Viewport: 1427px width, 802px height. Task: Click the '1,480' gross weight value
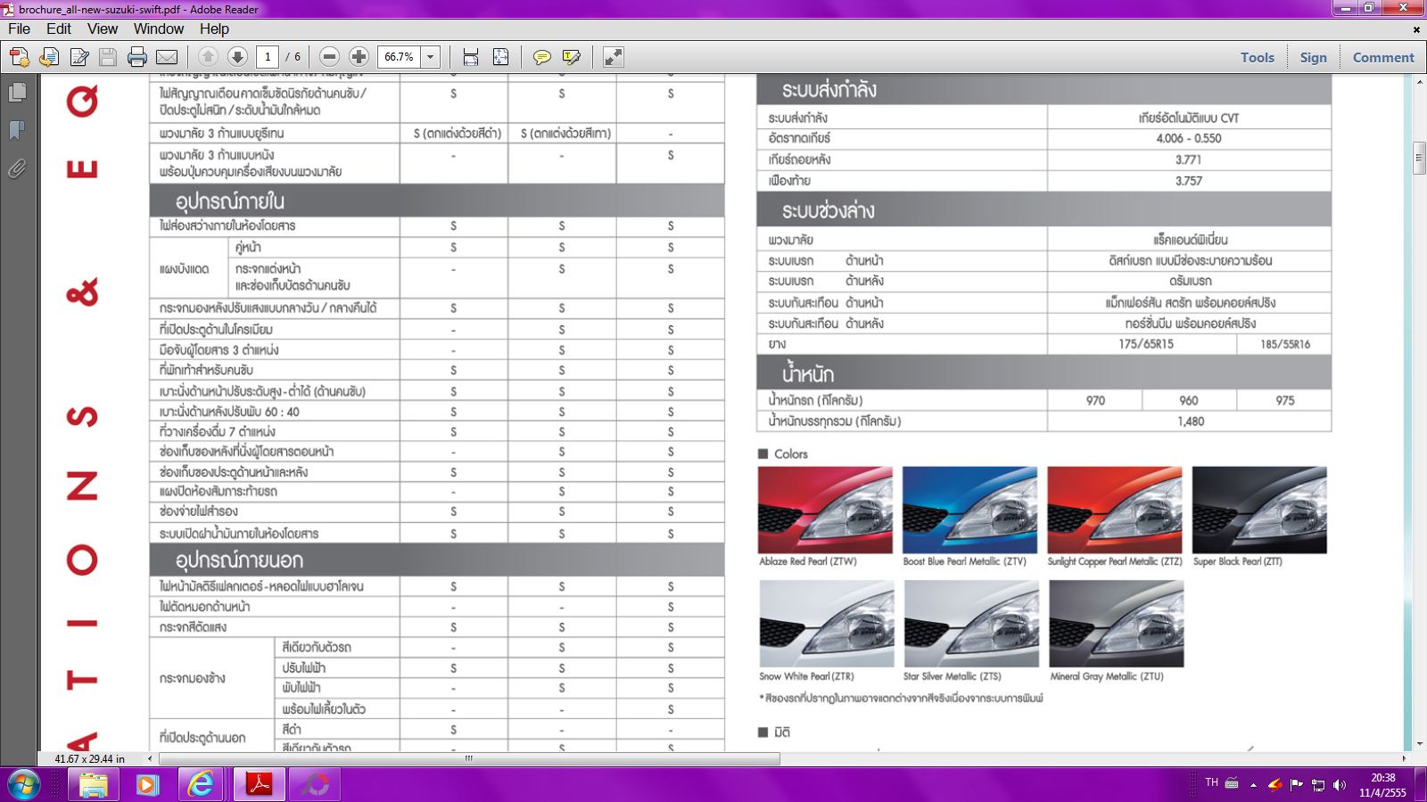(1191, 421)
